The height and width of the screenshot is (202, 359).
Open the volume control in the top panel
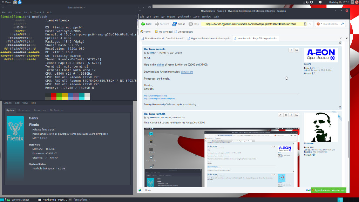(x=307, y=2)
